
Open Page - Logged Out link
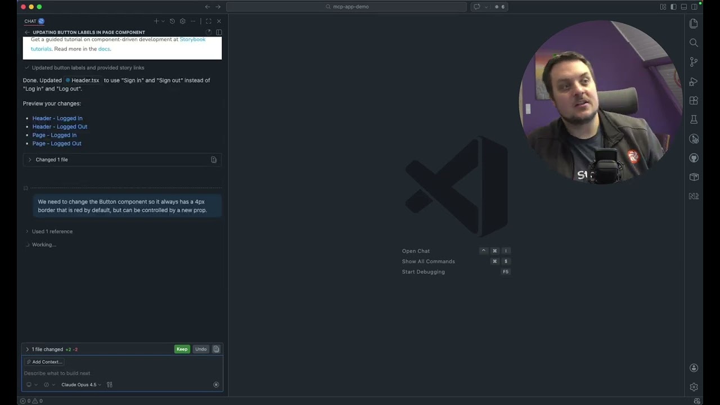point(57,143)
